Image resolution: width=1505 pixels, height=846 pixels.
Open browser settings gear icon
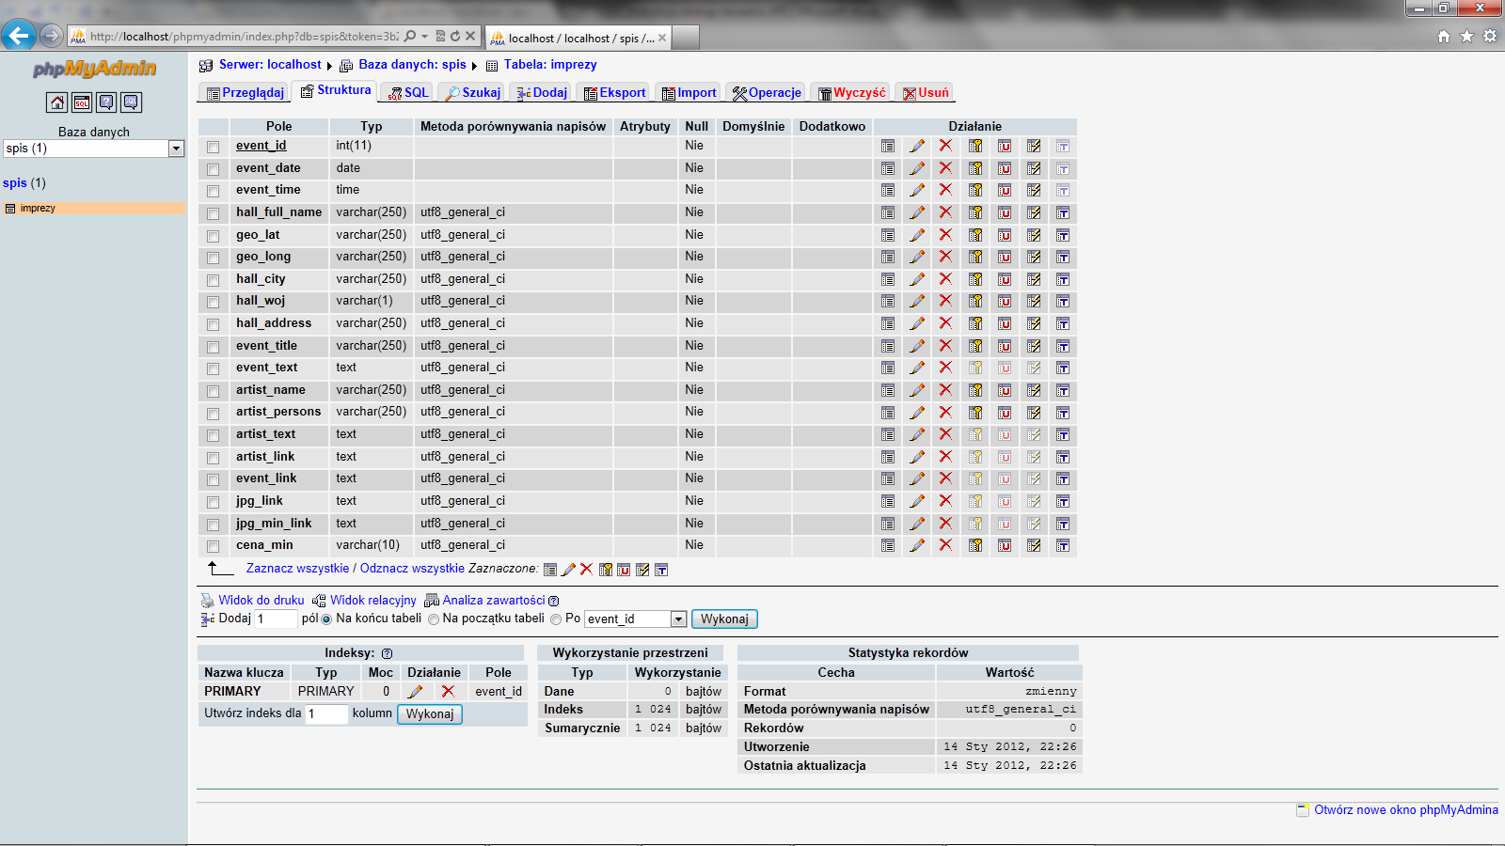coord(1490,36)
